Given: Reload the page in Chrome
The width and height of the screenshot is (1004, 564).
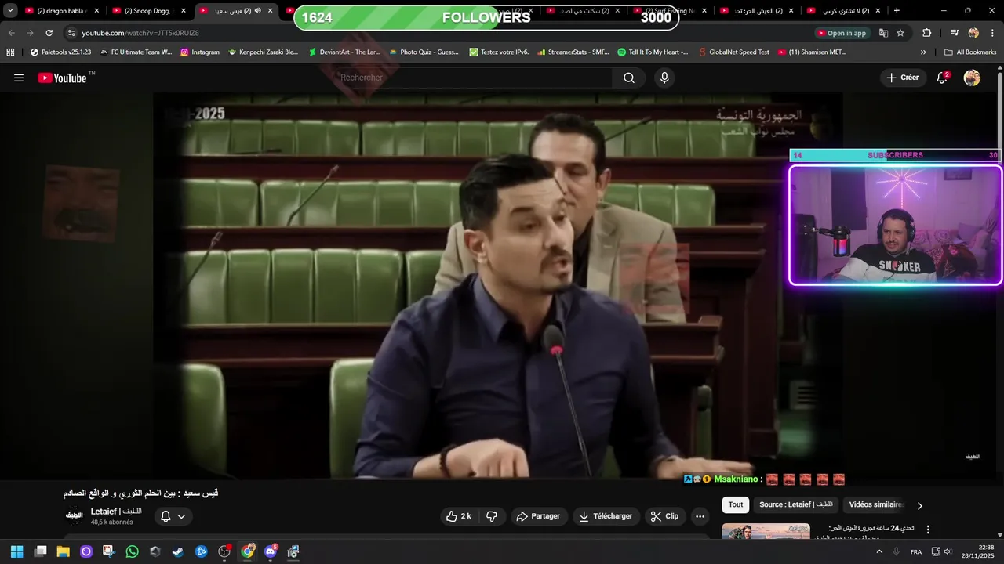Looking at the screenshot, I should click(49, 33).
